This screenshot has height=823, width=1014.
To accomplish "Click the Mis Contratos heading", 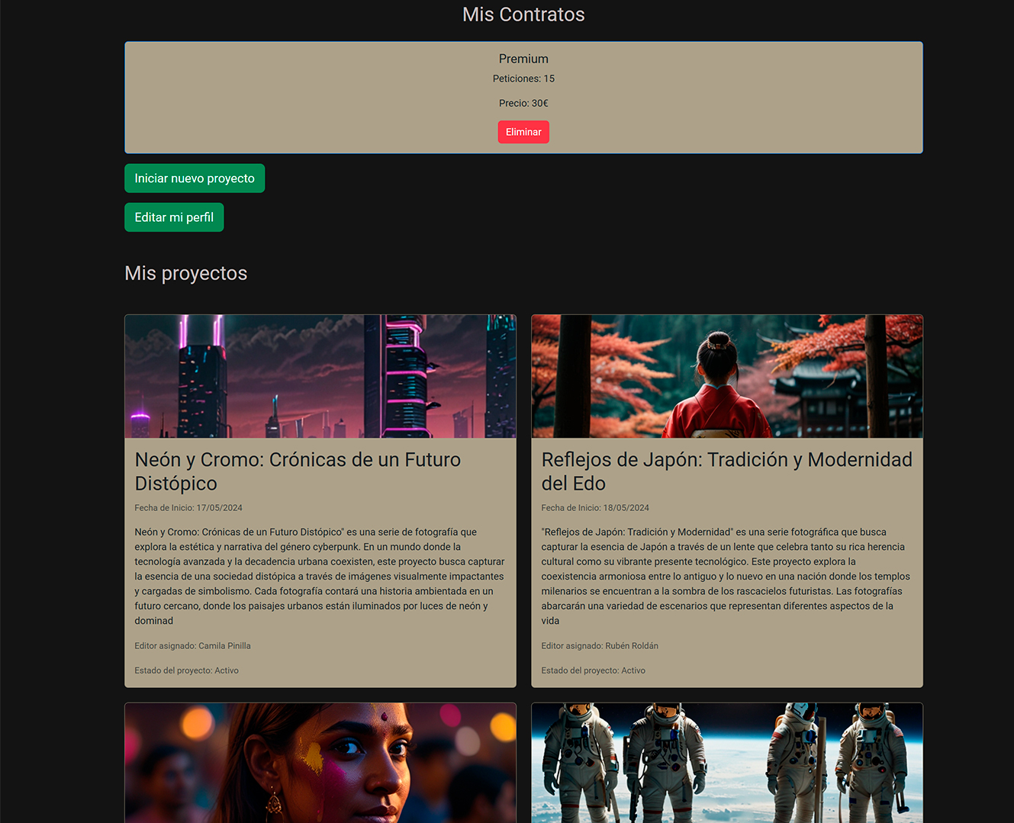I will click(x=523, y=14).
